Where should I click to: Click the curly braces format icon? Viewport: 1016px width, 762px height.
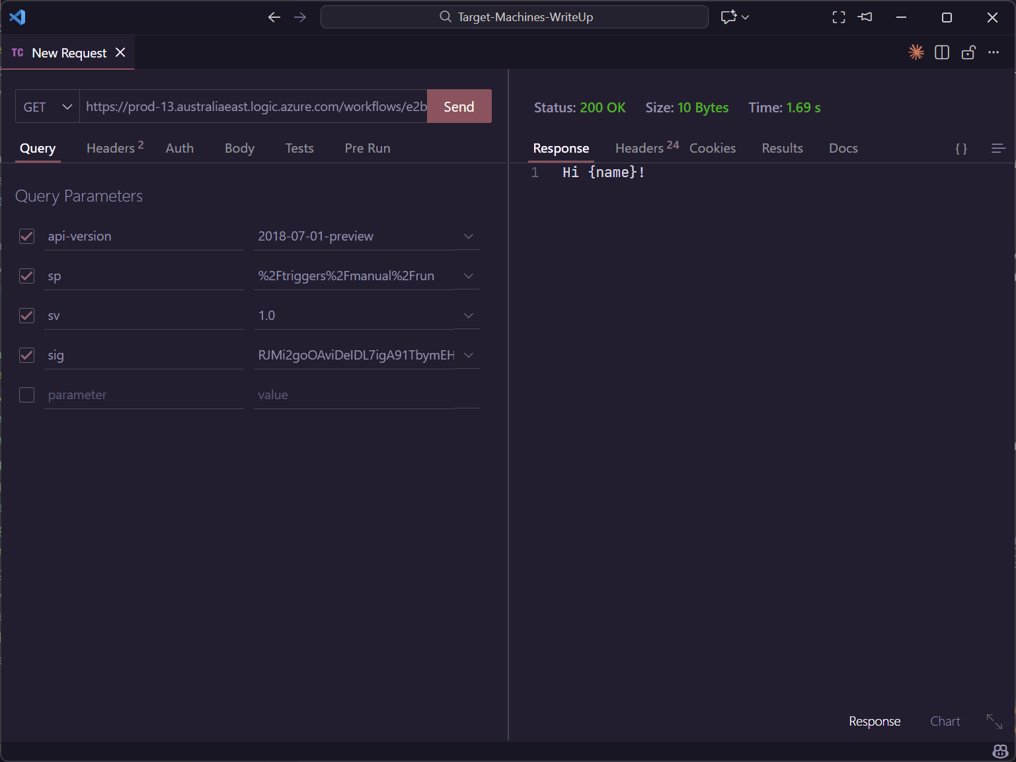click(961, 149)
